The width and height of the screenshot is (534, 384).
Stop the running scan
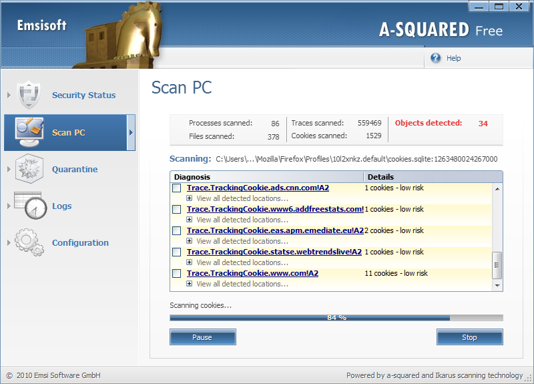coord(470,337)
